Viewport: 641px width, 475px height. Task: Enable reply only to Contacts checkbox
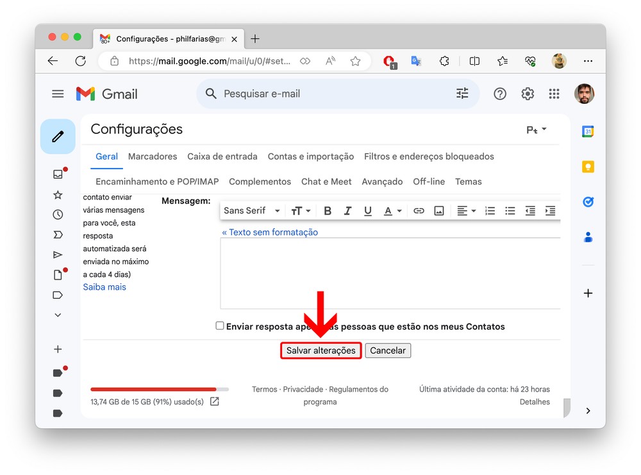click(x=220, y=326)
